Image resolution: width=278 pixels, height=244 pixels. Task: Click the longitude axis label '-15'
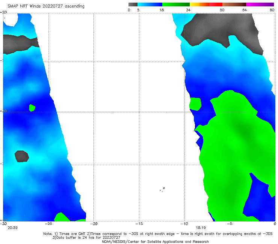pos(139,224)
